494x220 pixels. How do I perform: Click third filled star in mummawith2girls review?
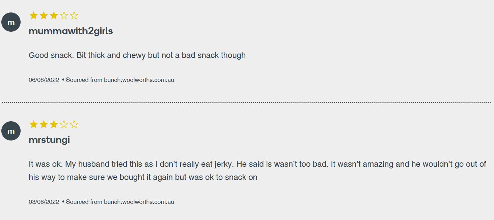(x=54, y=15)
